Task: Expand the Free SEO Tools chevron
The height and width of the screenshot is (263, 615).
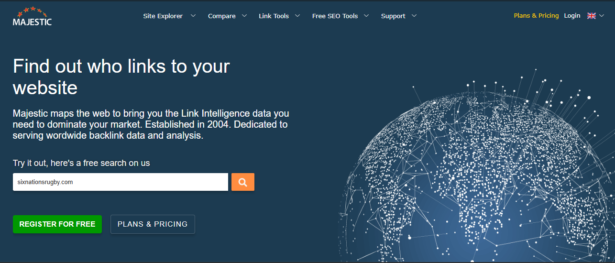Action: click(366, 16)
